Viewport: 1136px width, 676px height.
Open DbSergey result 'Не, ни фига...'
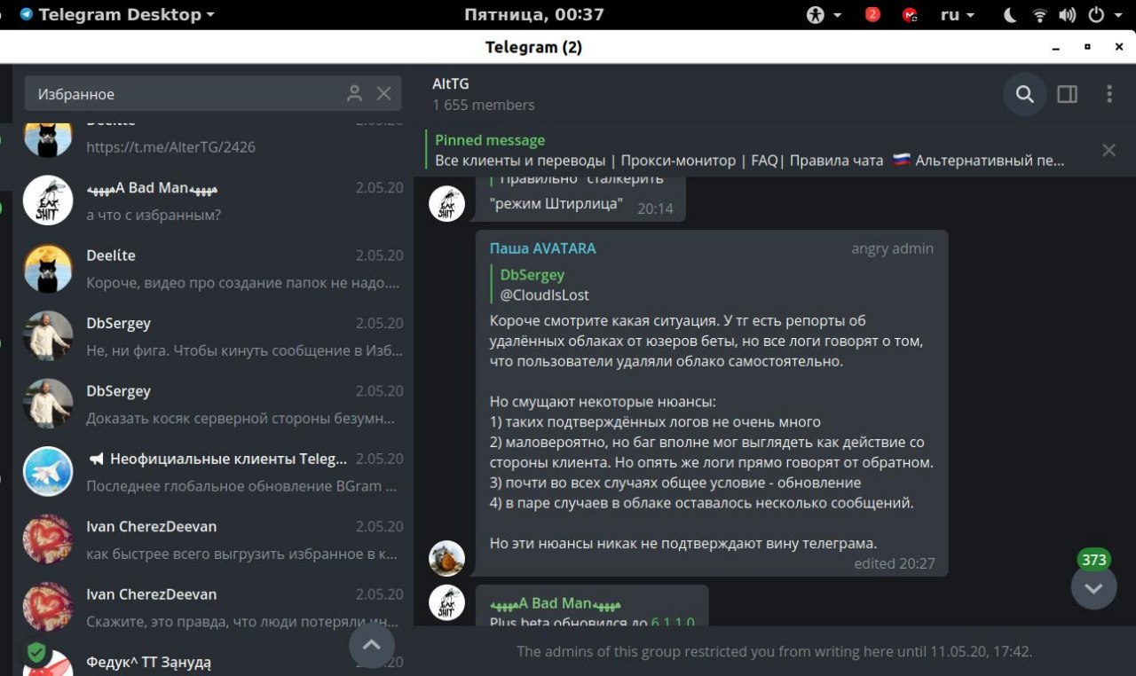[x=213, y=336]
